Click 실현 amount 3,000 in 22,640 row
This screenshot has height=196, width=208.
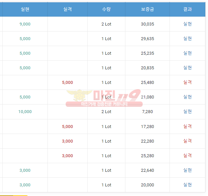point(25,170)
